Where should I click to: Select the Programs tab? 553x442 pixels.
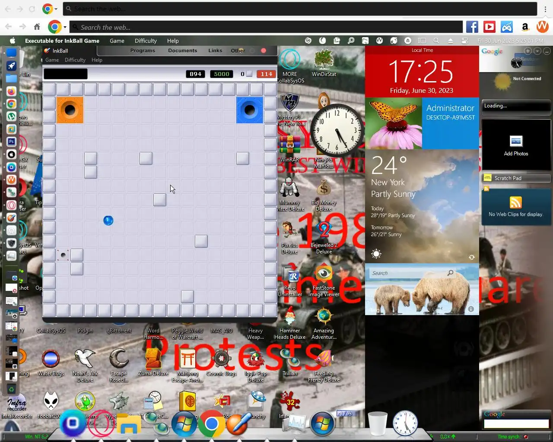tap(143, 51)
